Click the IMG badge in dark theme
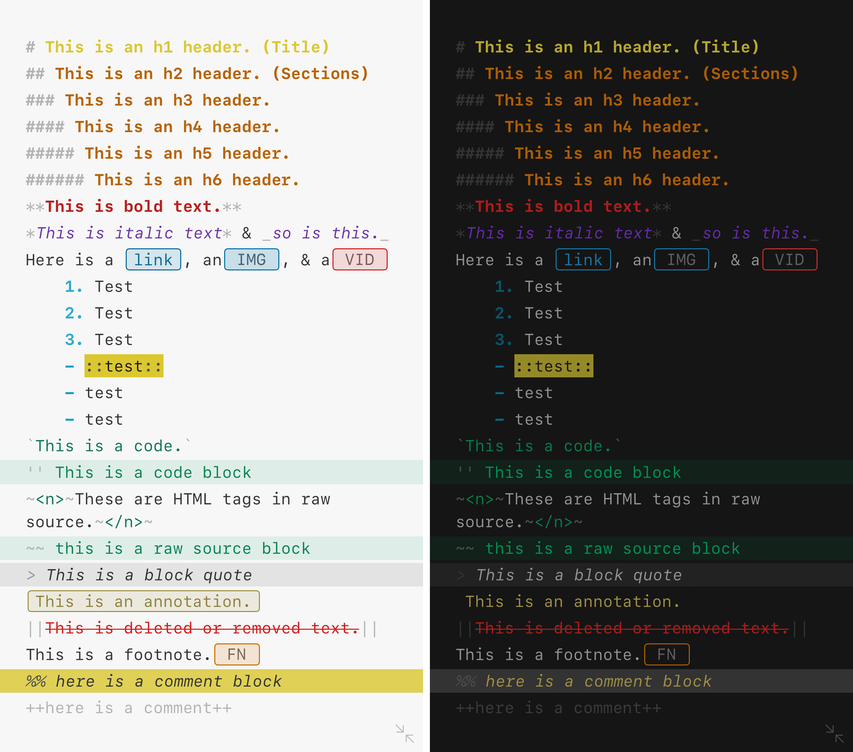 point(682,260)
